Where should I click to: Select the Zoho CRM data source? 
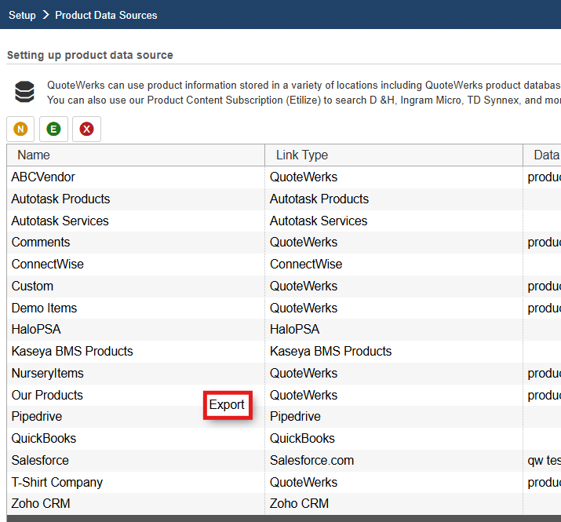coord(41,503)
